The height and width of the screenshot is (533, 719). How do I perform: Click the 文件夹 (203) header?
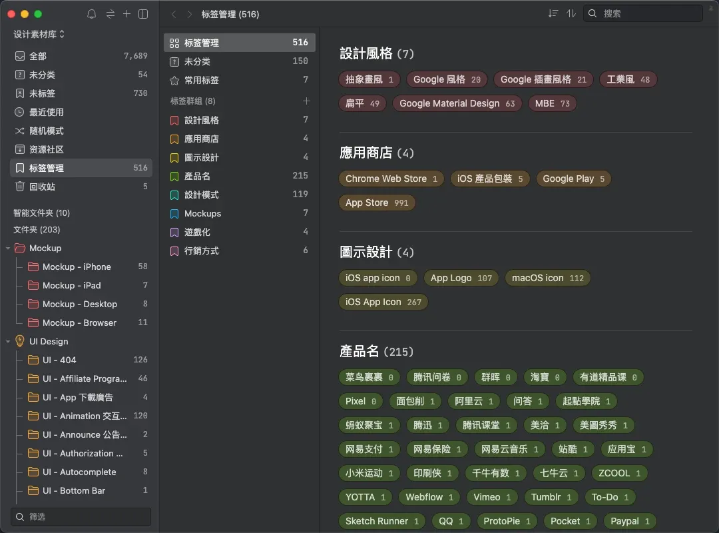[37, 230]
